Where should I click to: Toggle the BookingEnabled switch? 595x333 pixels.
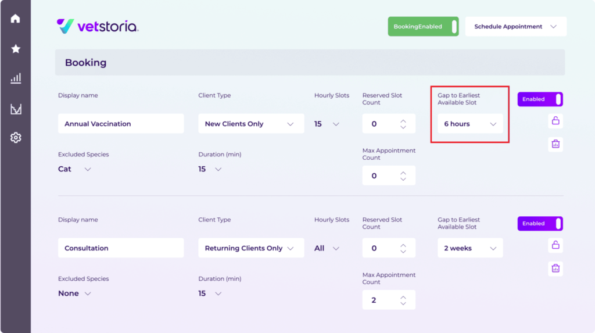pos(423,27)
